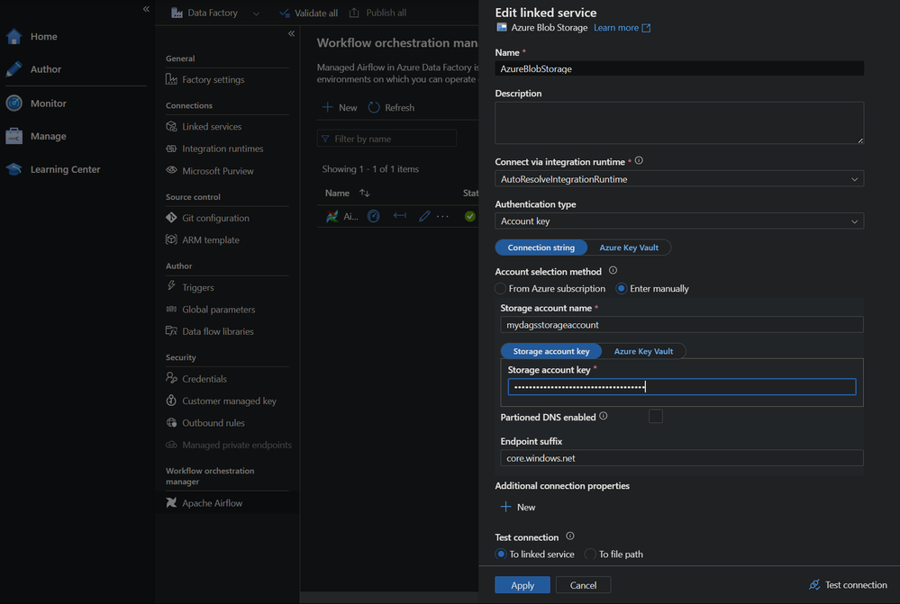This screenshot has height=604, width=900.
Task: Click the Global parameters icon
Action: (171, 309)
